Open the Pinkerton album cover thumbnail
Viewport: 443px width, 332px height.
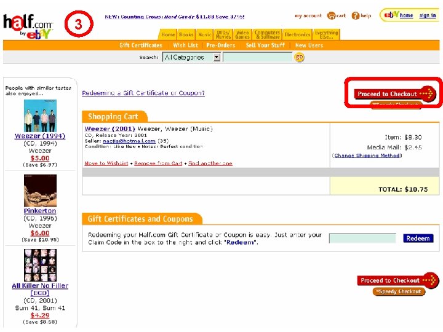pos(40,191)
